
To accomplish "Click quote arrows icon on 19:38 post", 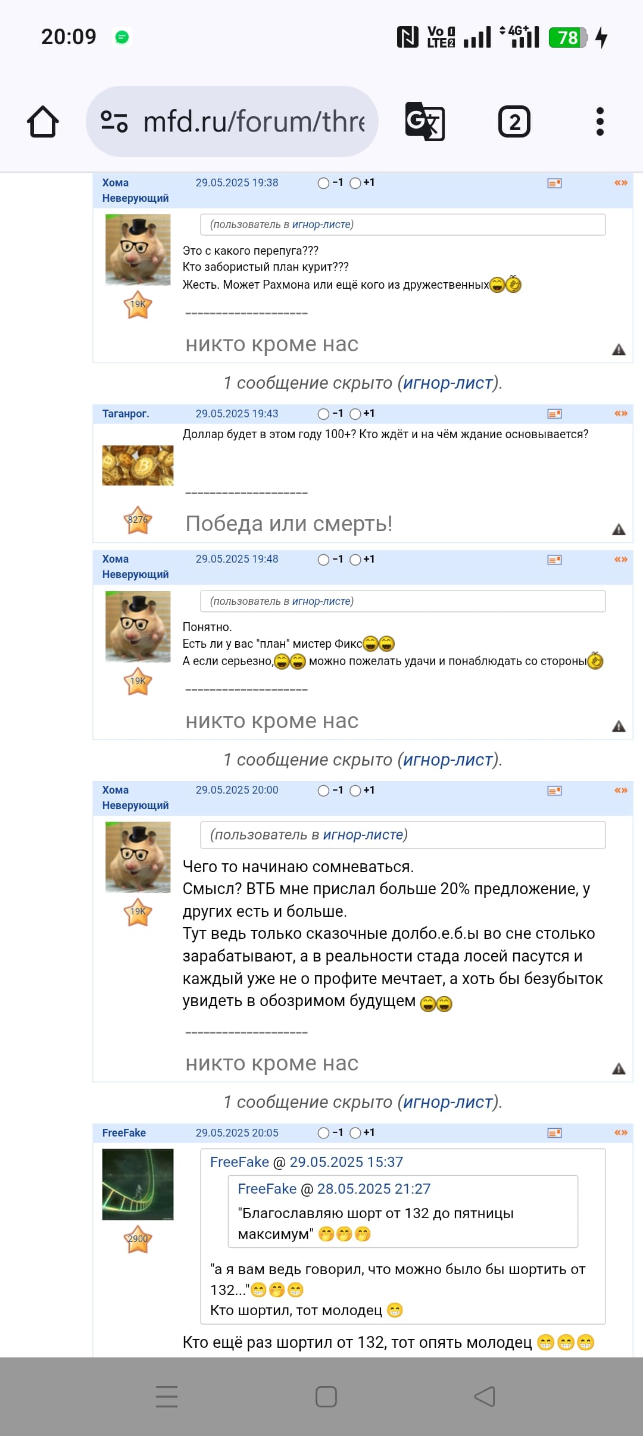I will 621,183.
